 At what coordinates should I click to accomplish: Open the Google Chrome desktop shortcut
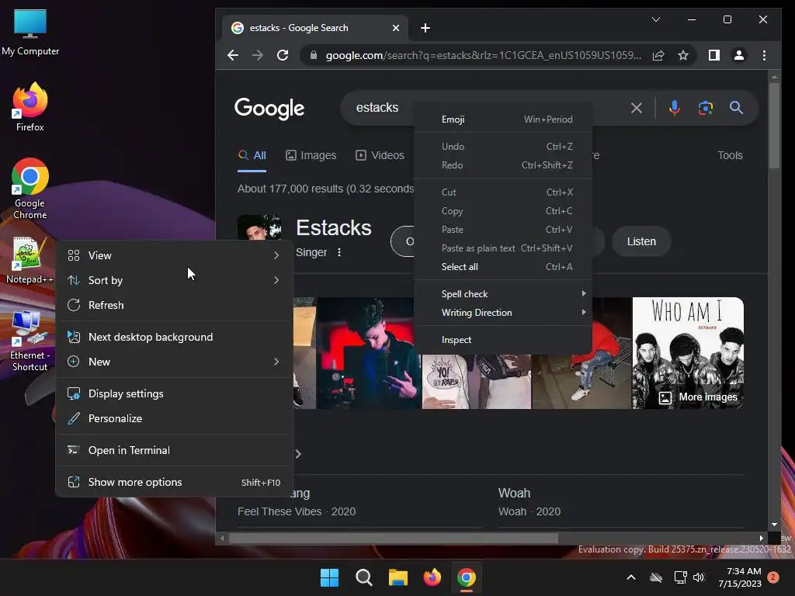pyautogui.click(x=30, y=189)
